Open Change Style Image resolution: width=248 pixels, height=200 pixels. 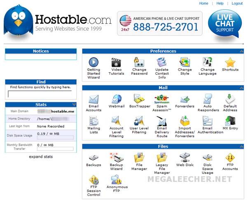pos(185,66)
